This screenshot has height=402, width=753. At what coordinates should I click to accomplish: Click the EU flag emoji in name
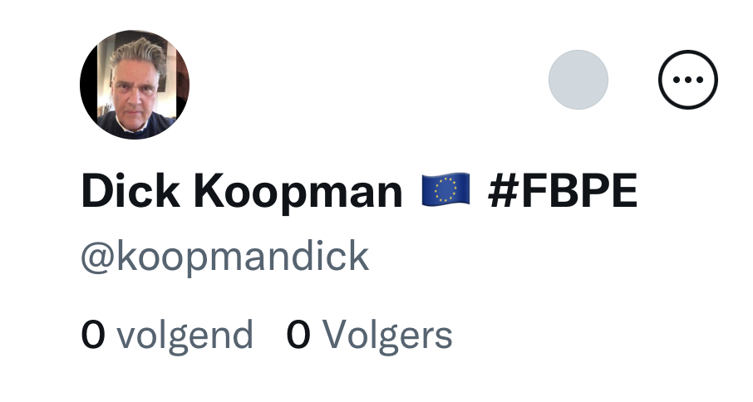point(445,190)
